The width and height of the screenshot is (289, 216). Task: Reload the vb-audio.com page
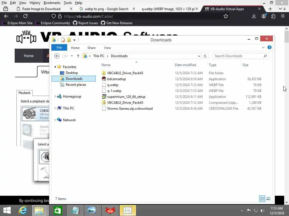point(25,16)
